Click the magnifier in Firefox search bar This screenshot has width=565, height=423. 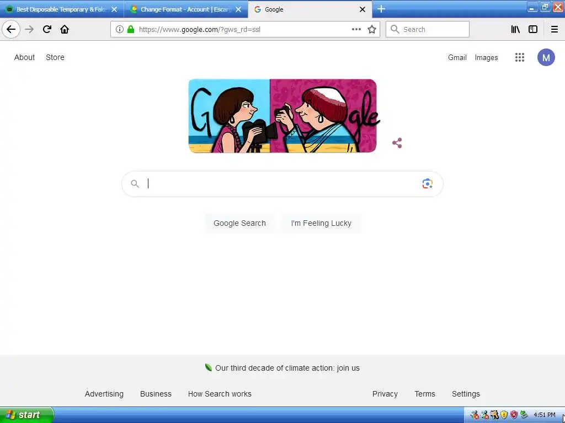point(395,29)
